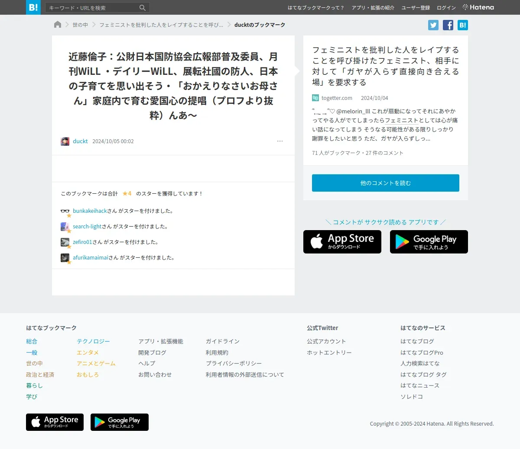Open the three-dot menu beside bookmark date
520x449 pixels.
[x=280, y=141]
